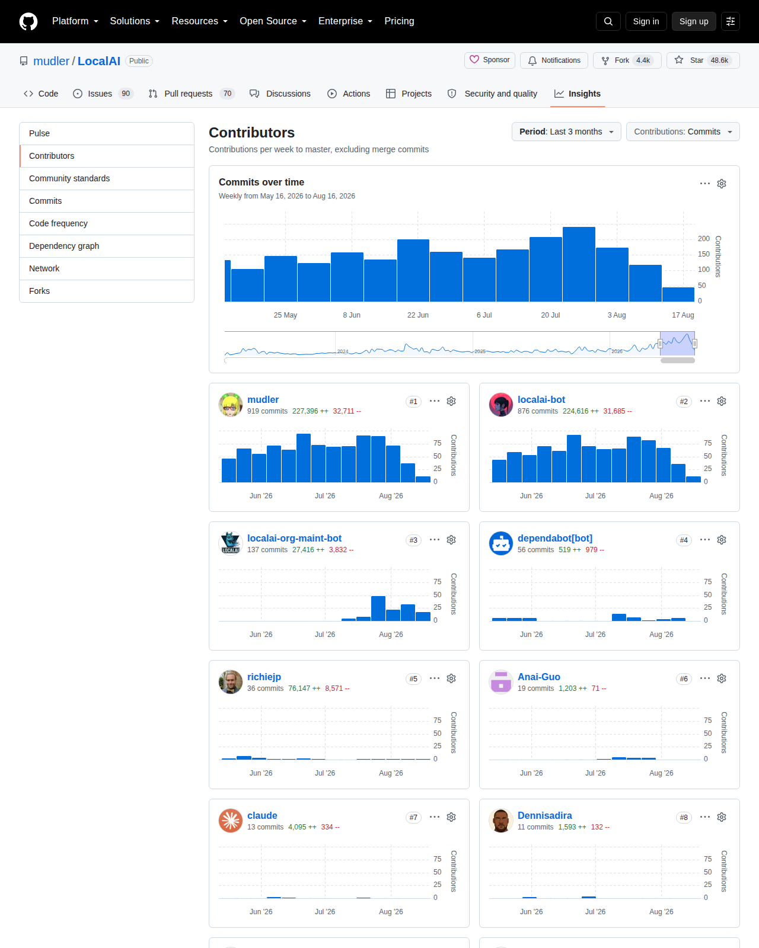Open the localai-bot profile link
The image size is (759, 948).
tap(541, 400)
